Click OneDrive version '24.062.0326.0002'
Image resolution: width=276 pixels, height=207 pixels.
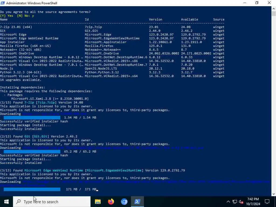164,53
